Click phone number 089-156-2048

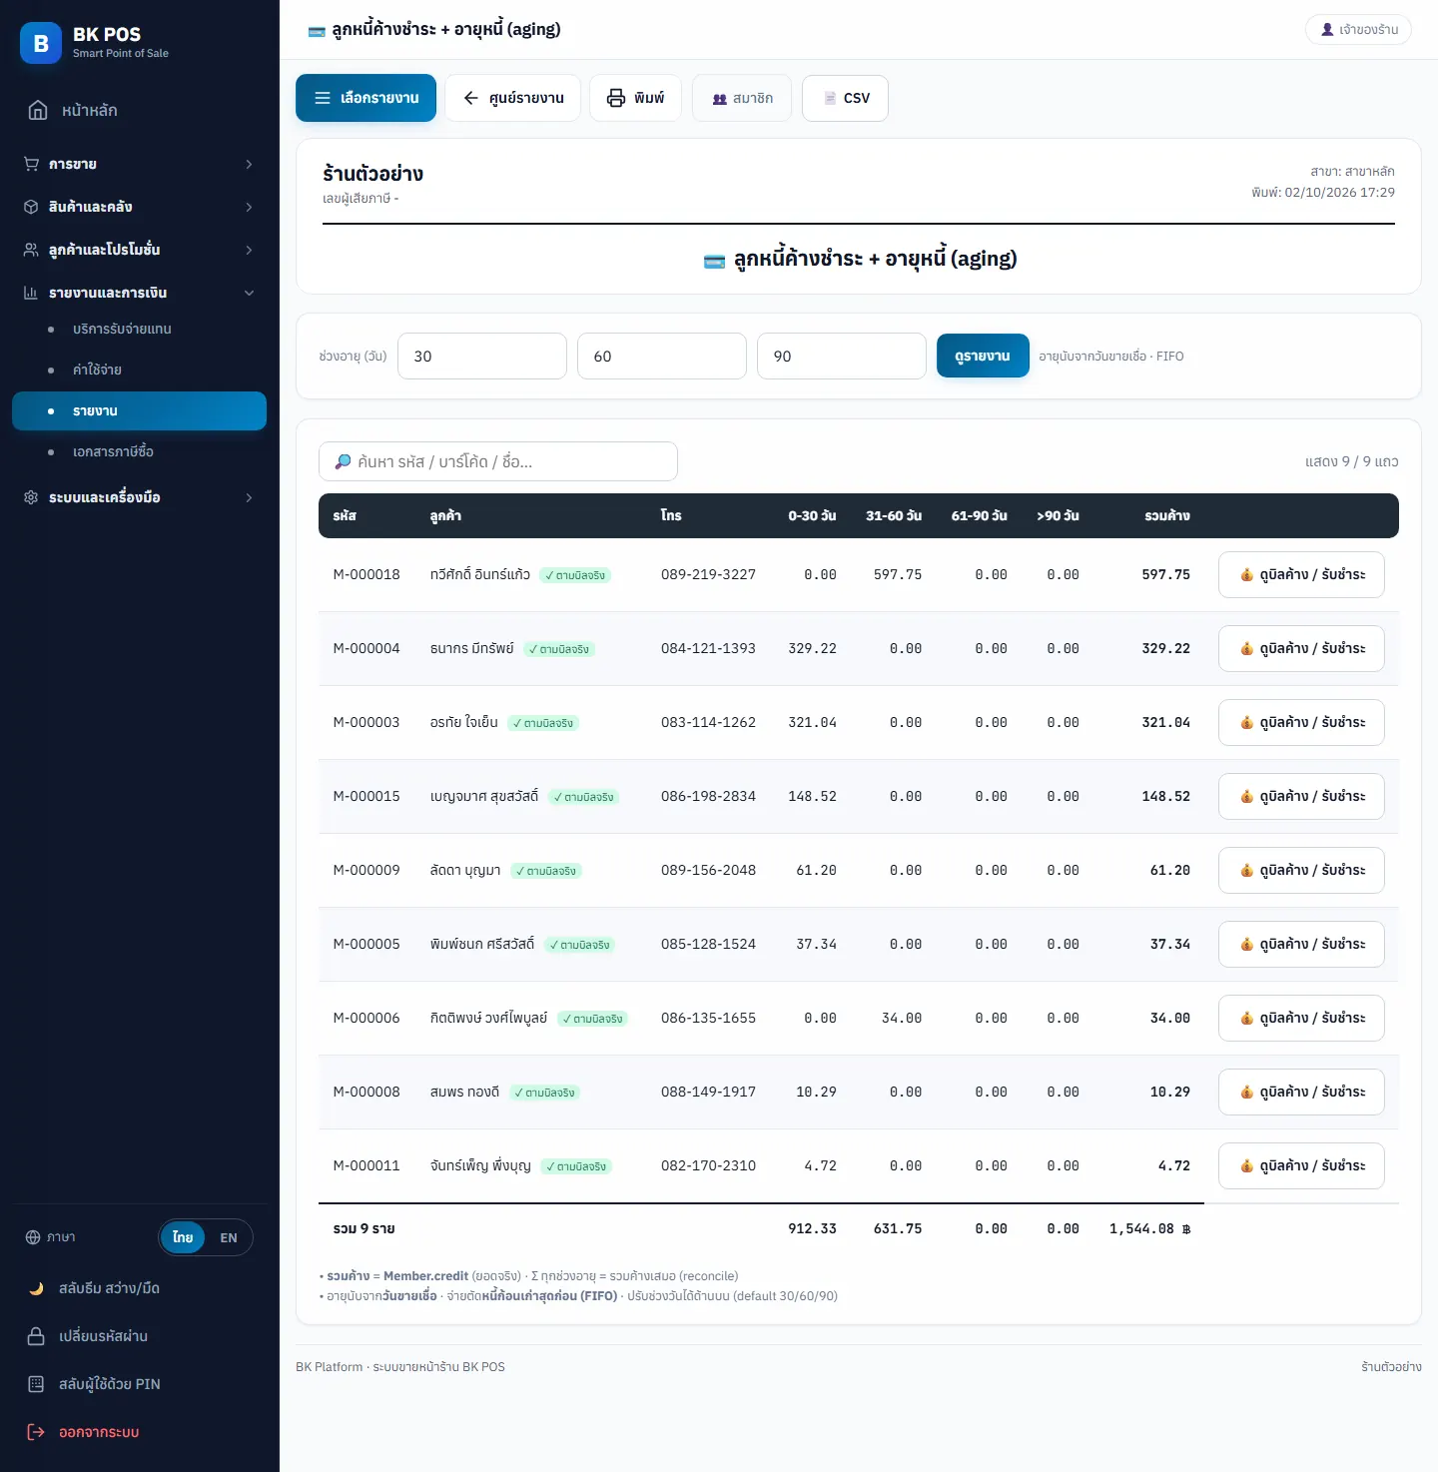point(708,870)
